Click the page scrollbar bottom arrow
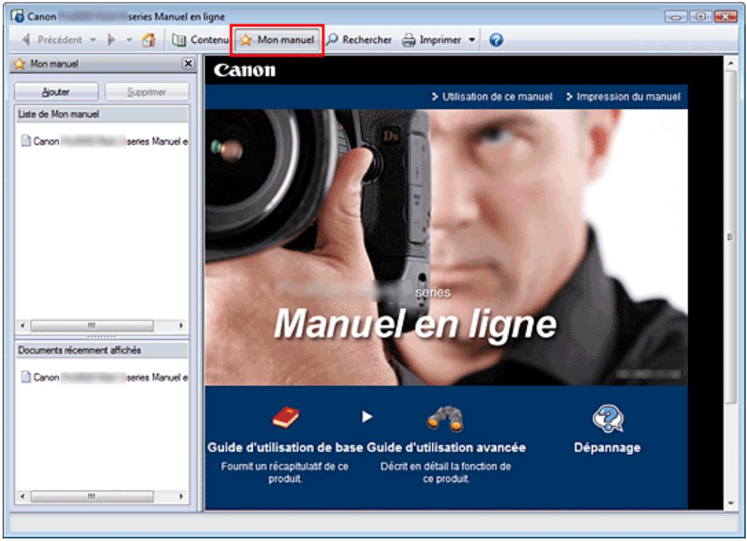Image resolution: width=747 pixels, height=541 pixels. (x=731, y=503)
